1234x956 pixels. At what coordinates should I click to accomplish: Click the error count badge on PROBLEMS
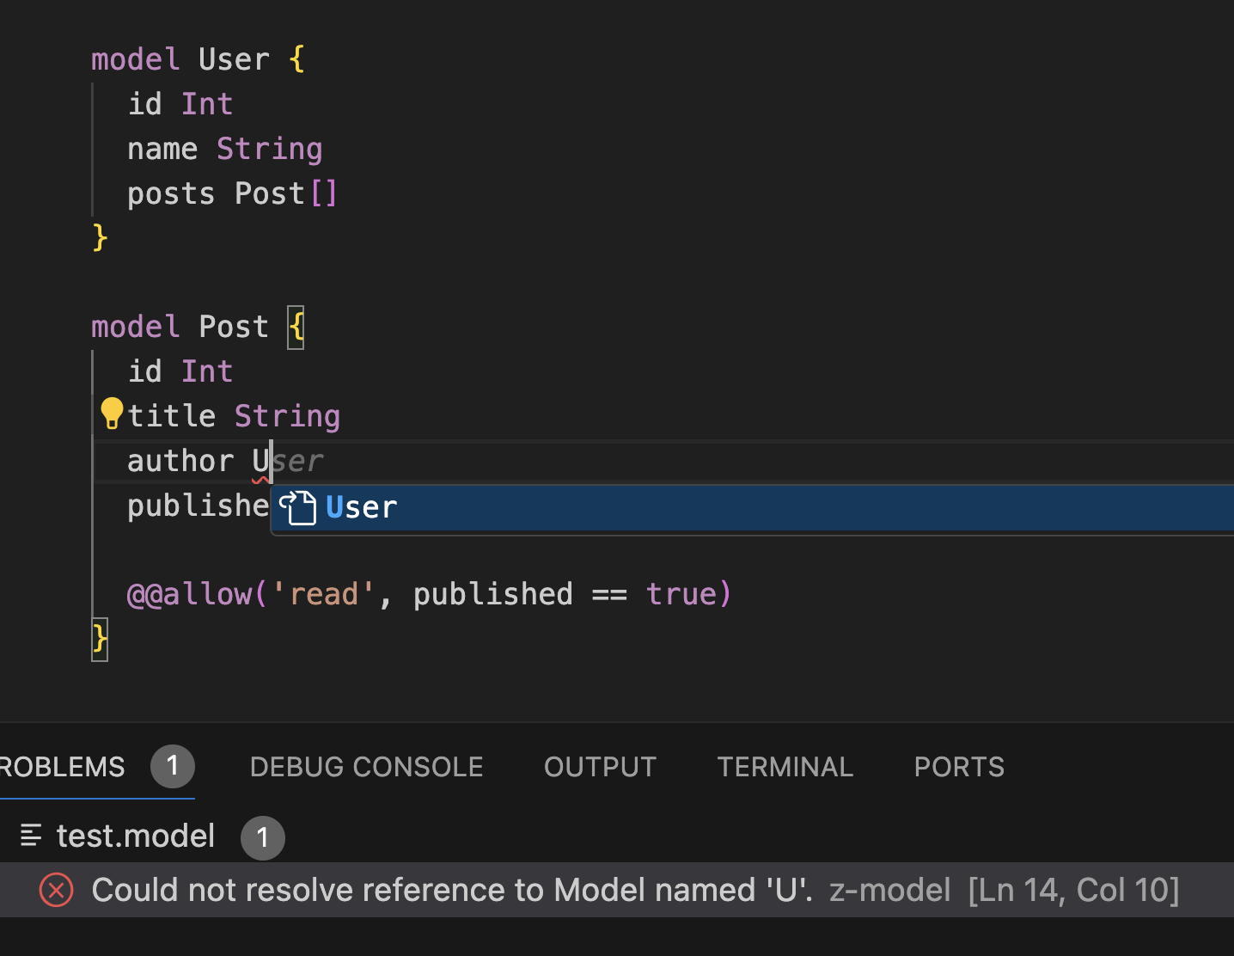click(x=172, y=767)
